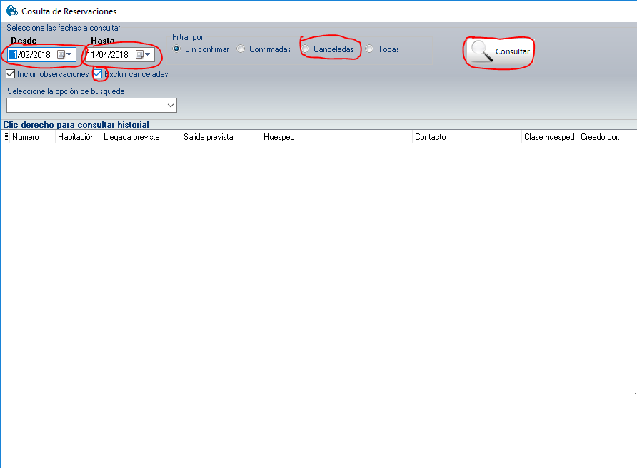Click the Hasta date input field
Image resolution: width=637 pixels, height=468 pixels.
pyautogui.click(x=109, y=55)
